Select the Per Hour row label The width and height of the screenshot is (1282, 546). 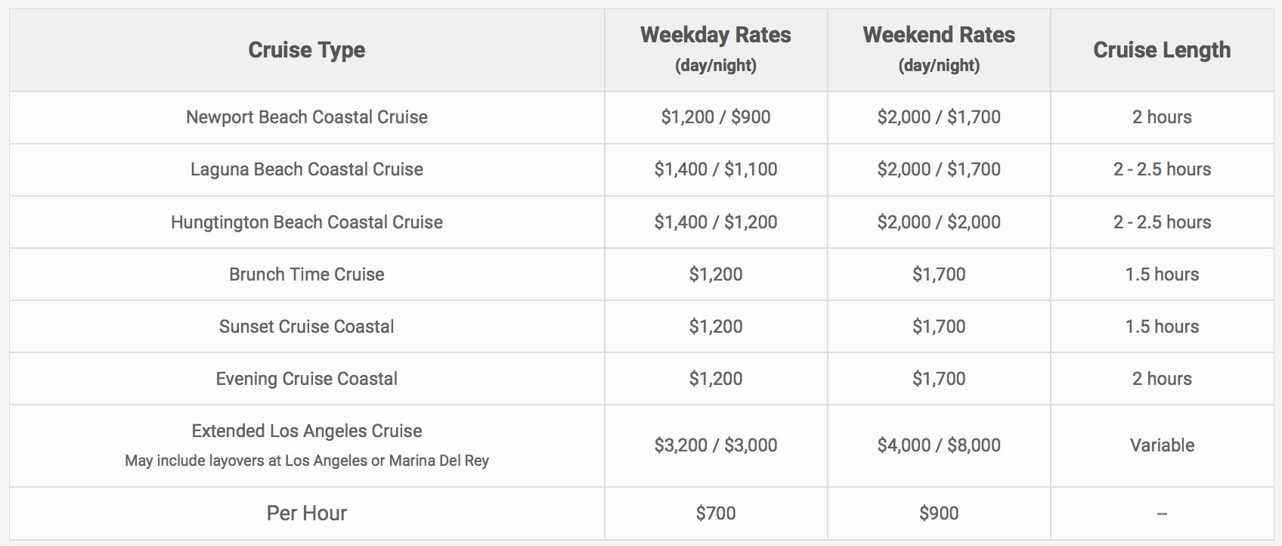[307, 513]
